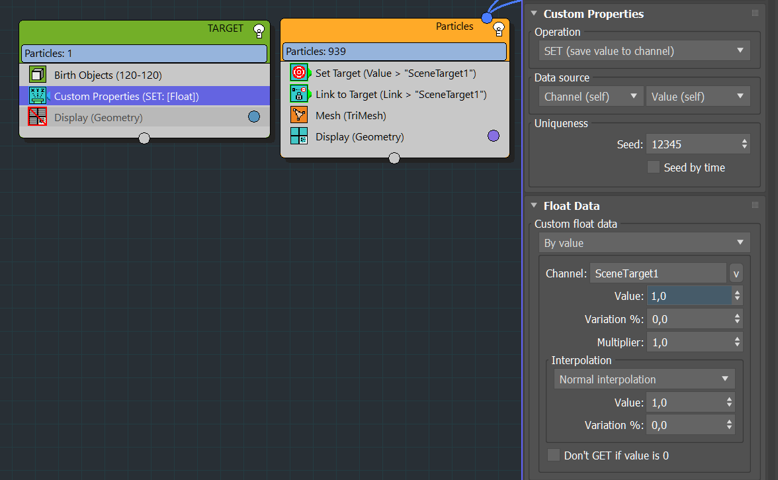Viewport: 778px width, 480px height.
Task: Click the Set Target operator icon
Action: pos(298,73)
